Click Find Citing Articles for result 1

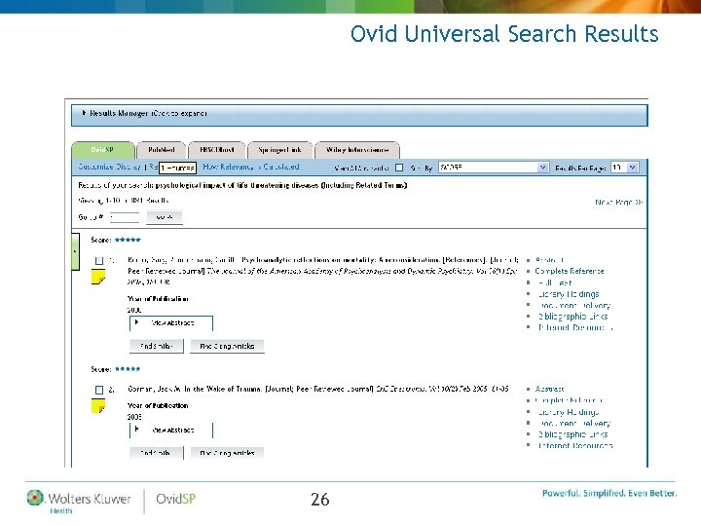227,346
